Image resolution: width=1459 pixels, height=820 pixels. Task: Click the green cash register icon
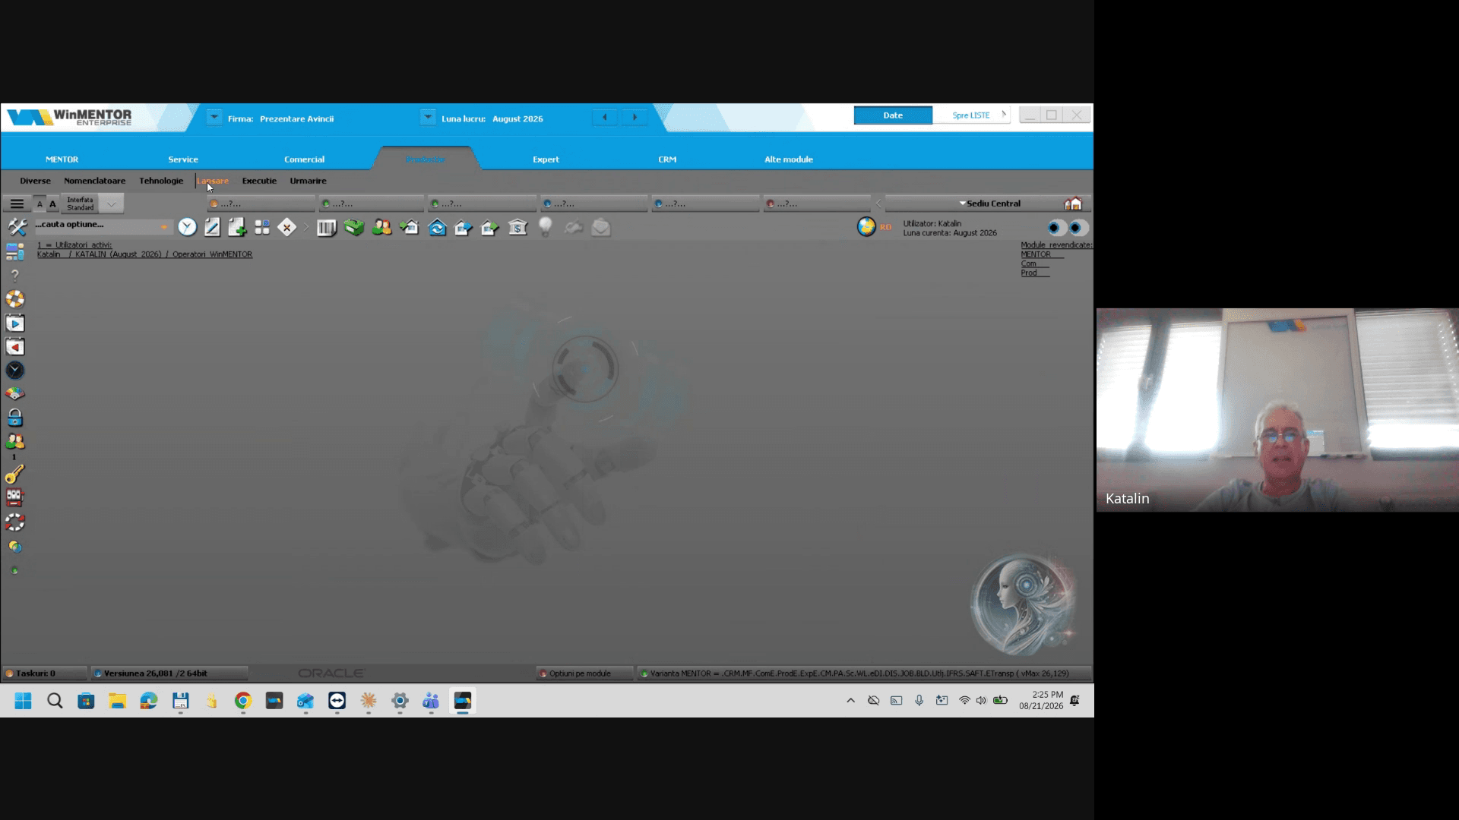[354, 227]
